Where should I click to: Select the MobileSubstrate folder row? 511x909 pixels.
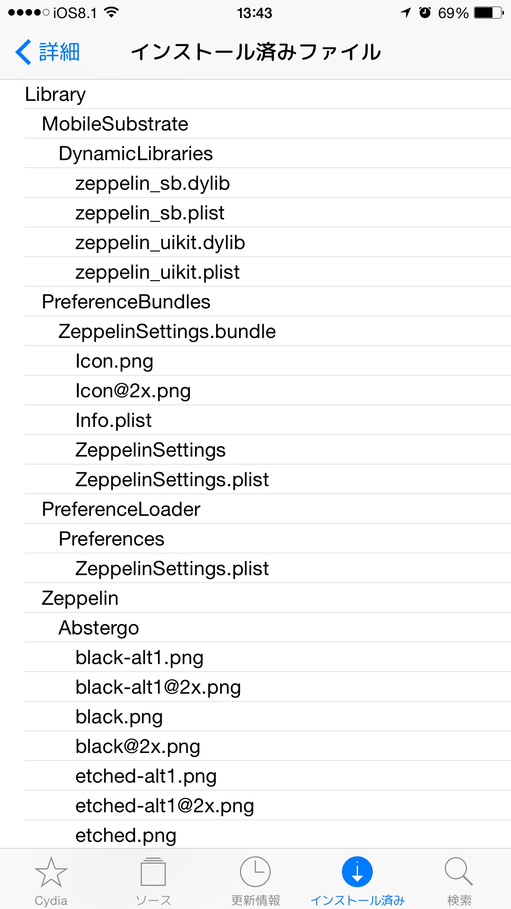click(x=268, y=124)
